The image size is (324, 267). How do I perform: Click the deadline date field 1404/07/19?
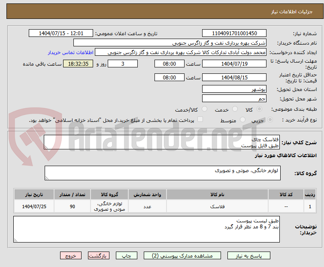click(x=234, y=64)
